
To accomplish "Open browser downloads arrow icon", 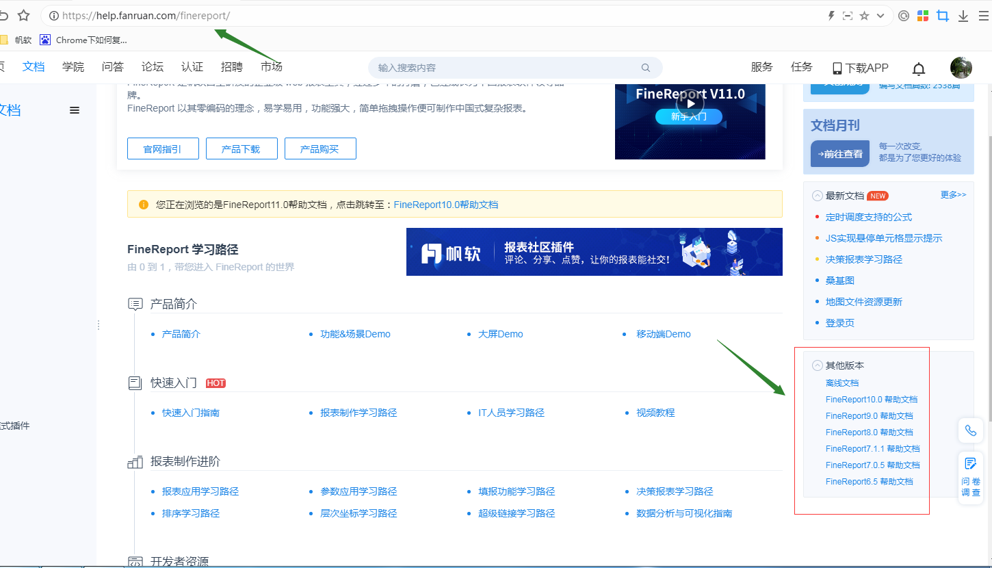I will point(963,16).
